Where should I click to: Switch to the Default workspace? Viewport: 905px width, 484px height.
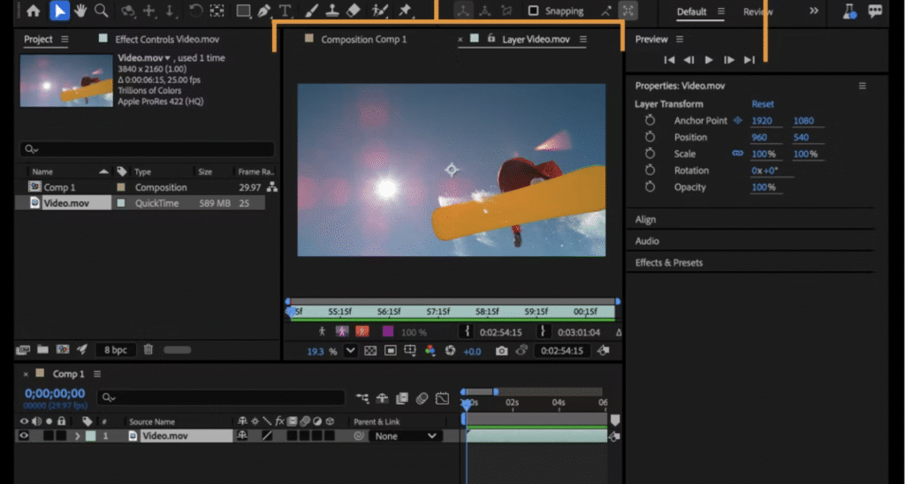click(x=691, y=11)
